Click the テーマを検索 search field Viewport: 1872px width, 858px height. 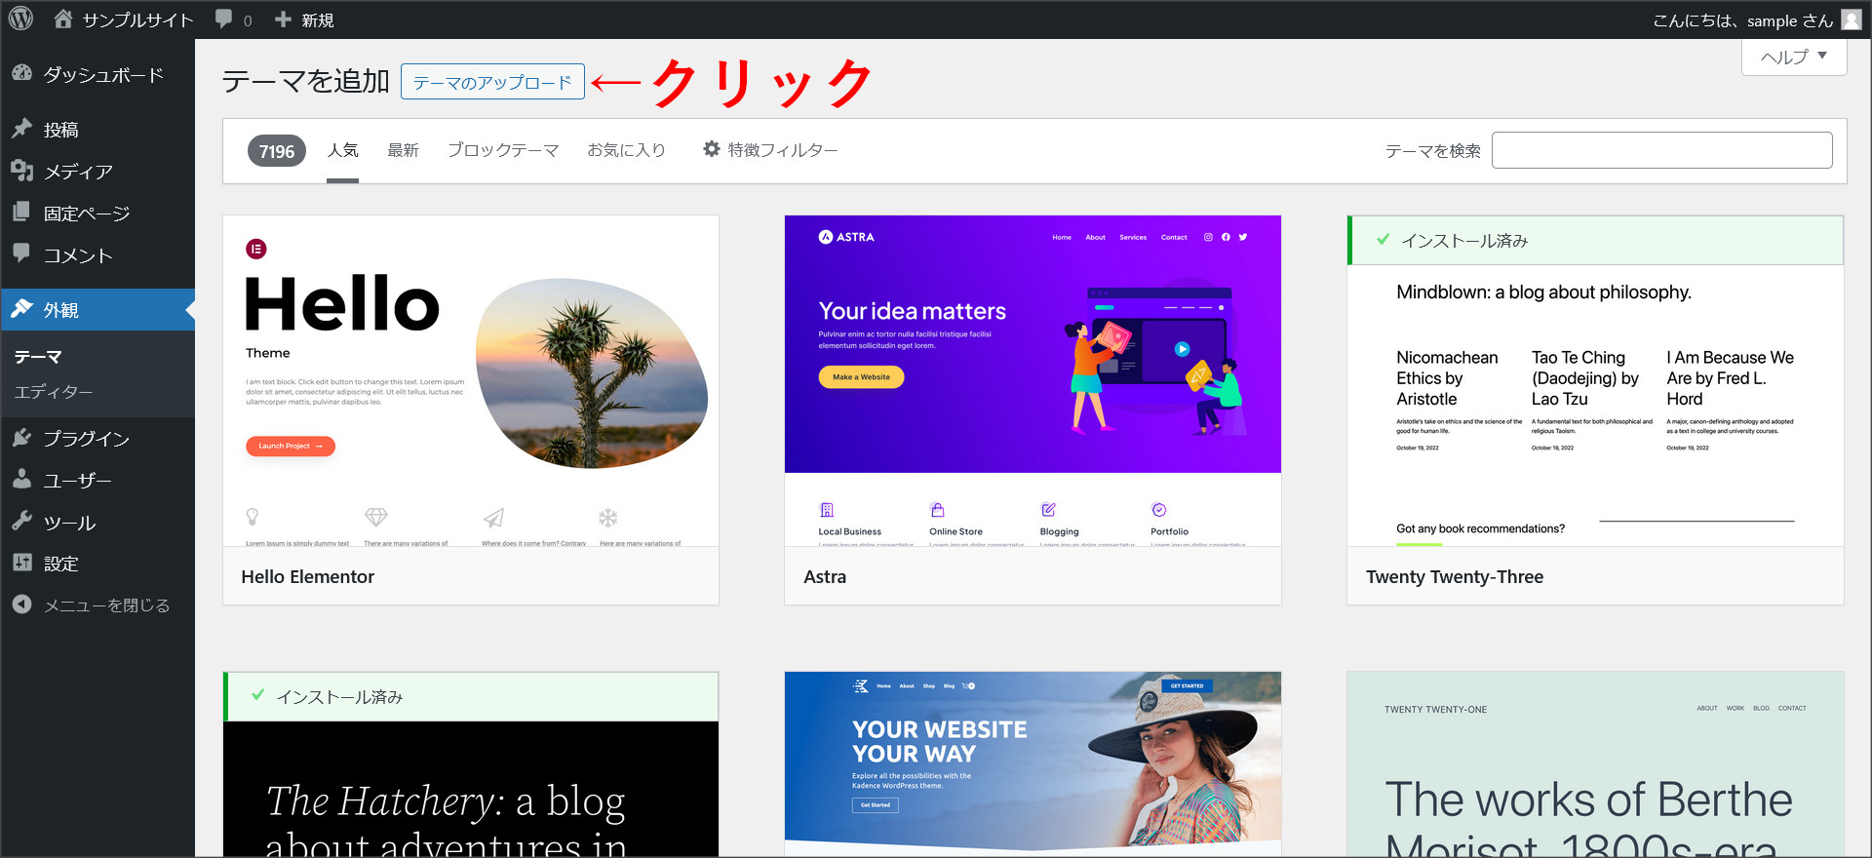[x=1661, y=150]
